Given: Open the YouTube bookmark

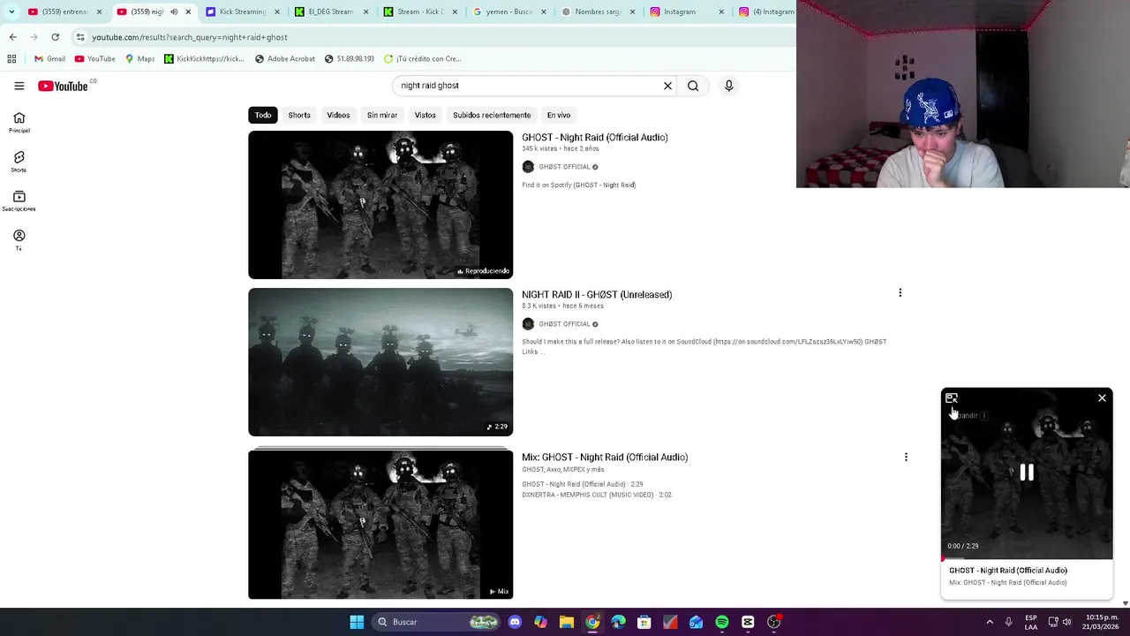Looking at the screenshot, I should (95, 59).
